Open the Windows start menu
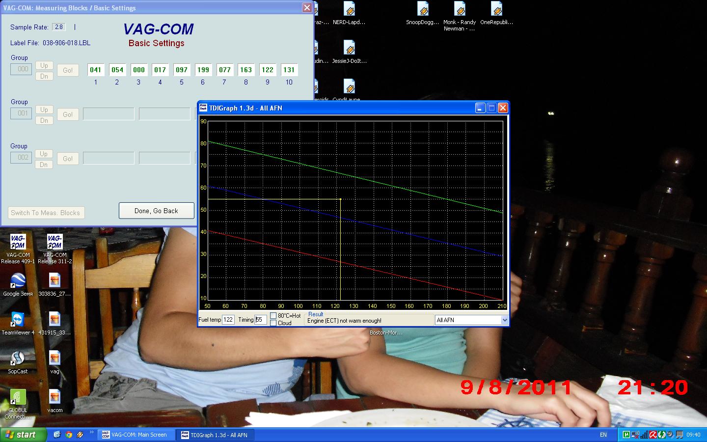Image resolution: width=707 pixels, height=442 pixels. tap(24, 435)
